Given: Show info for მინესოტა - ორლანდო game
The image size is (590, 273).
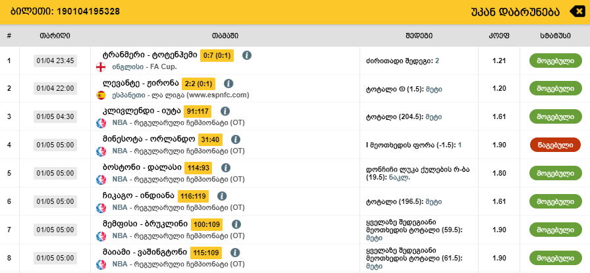Looking at the screenshot, I should [x=234, y=139].
